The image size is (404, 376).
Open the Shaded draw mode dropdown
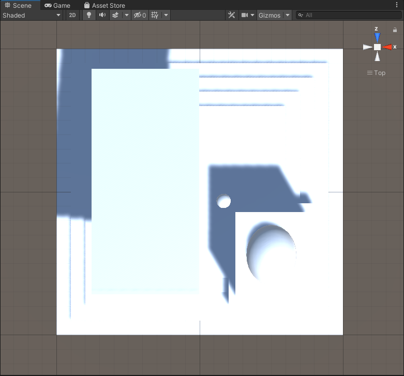[31, 15]
